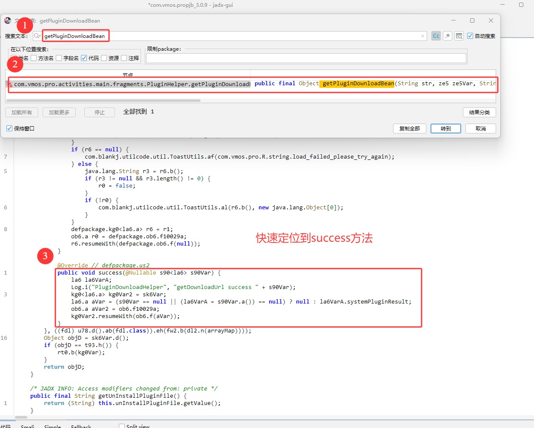Screen dimensions: 534x428
Task: Click the 加载更多 button
Action: (x=59, y=112)
